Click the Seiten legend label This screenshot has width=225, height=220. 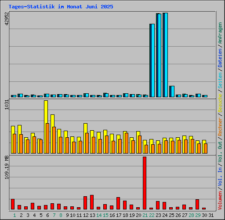(220, 80)
